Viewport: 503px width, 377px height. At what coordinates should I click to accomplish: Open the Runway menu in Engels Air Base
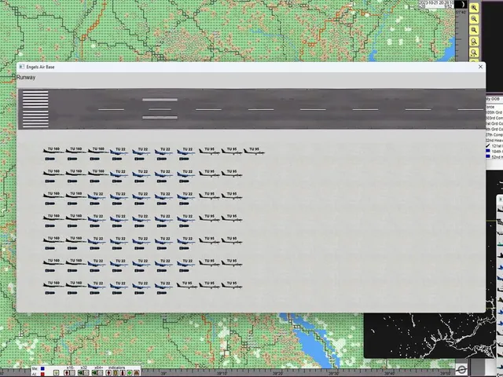tap(26, 77)
